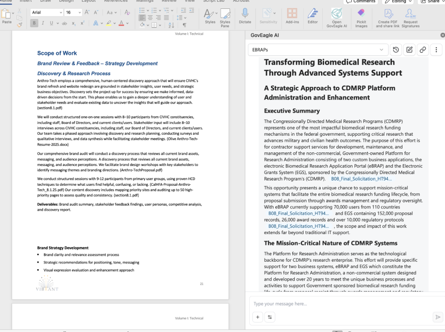This screenshot has width=445, height=332.
Task: Open the Editing mode menu
Action: pyautogui.click(x=399, y=1)
